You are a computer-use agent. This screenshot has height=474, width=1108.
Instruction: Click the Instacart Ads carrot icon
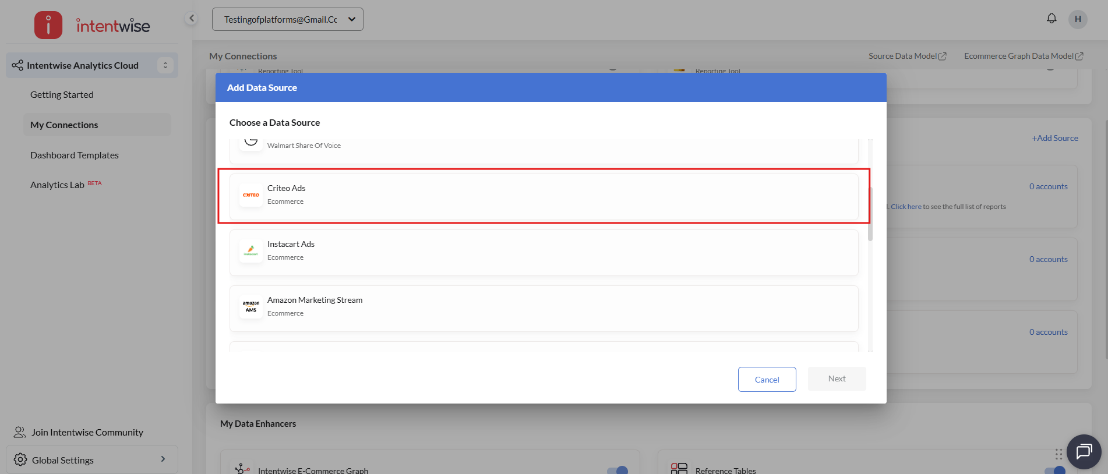(x=251, y=251)
